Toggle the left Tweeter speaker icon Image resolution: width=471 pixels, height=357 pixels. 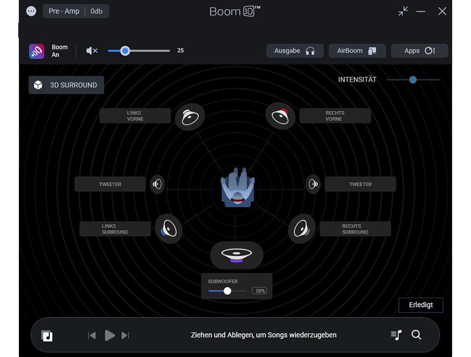tap(157, 184)
